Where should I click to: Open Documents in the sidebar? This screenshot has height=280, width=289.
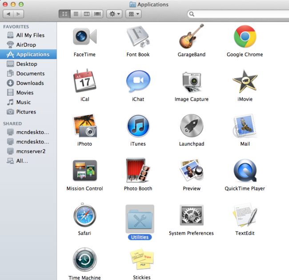(x=28, y=73)
